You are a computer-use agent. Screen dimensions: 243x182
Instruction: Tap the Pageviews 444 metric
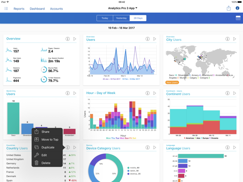tap(14, 80)
